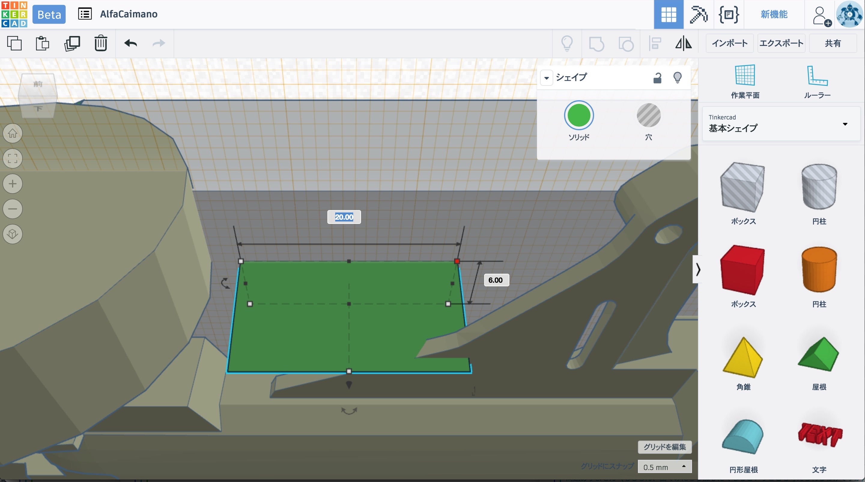Click the Undo arrow icon

(x=131, y=43)
